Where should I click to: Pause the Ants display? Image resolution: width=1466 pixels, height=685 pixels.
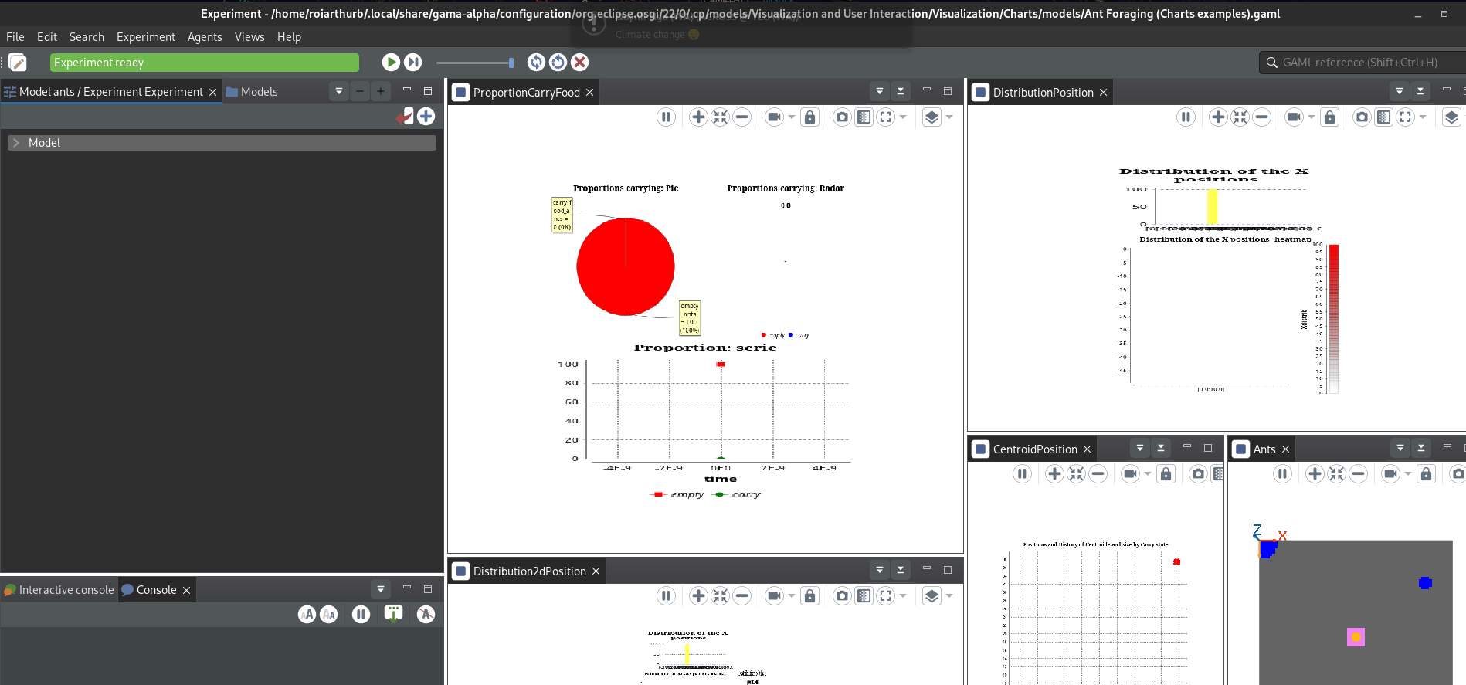1282,473
